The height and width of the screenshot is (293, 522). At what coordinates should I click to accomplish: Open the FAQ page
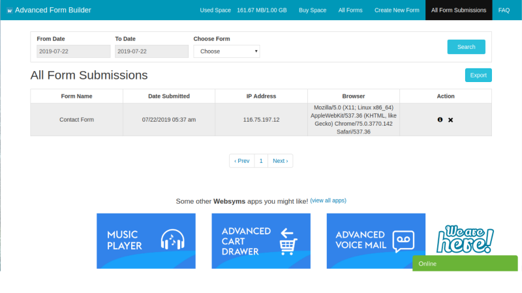coord(504,10)
